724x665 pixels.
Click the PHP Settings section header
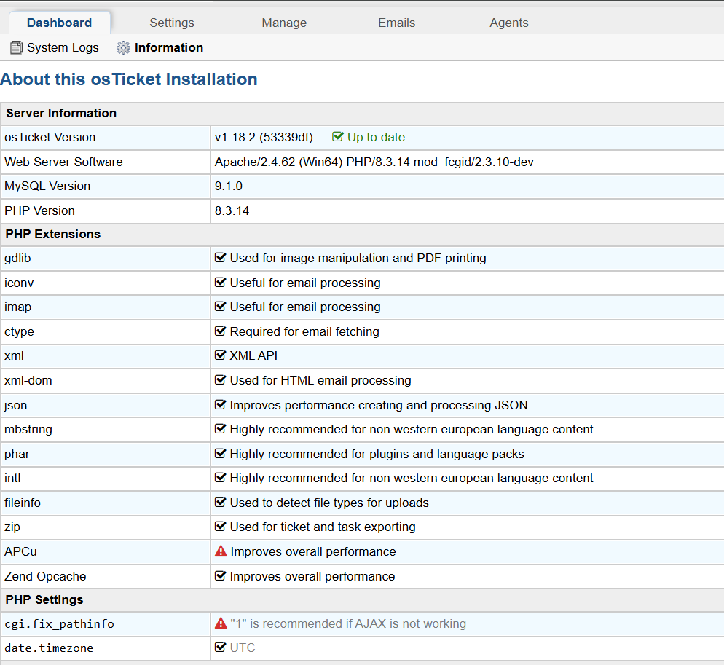[44, 600]
